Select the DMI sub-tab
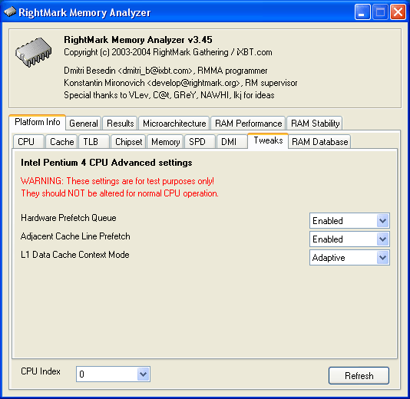Screen dimensions: 410x399 [232, 142]
